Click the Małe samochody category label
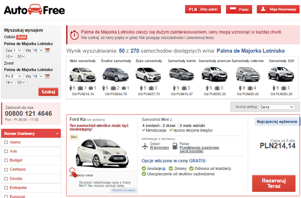Screen dimensions: 301x198 tap(82, 61)
